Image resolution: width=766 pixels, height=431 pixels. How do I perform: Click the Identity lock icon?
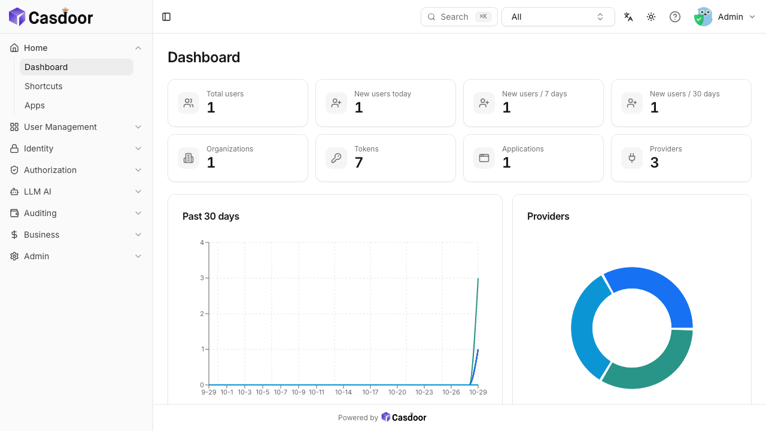14,148
